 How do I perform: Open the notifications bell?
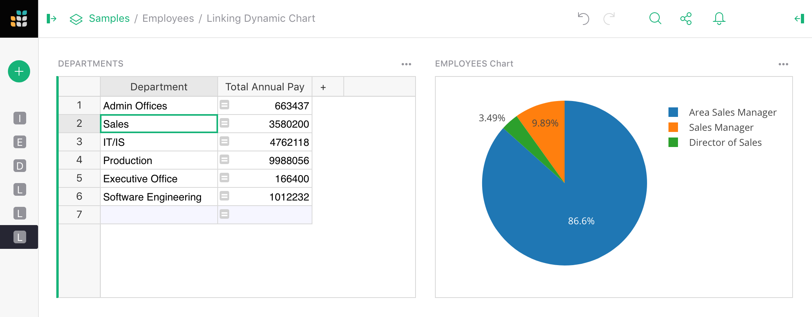(x=719, y=19)
